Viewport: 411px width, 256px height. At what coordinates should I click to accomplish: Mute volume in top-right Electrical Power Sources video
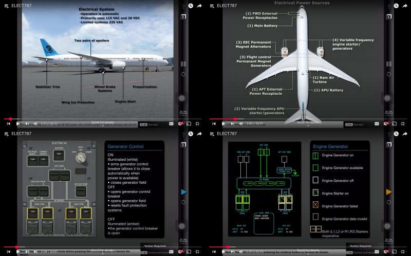[240, 123]
